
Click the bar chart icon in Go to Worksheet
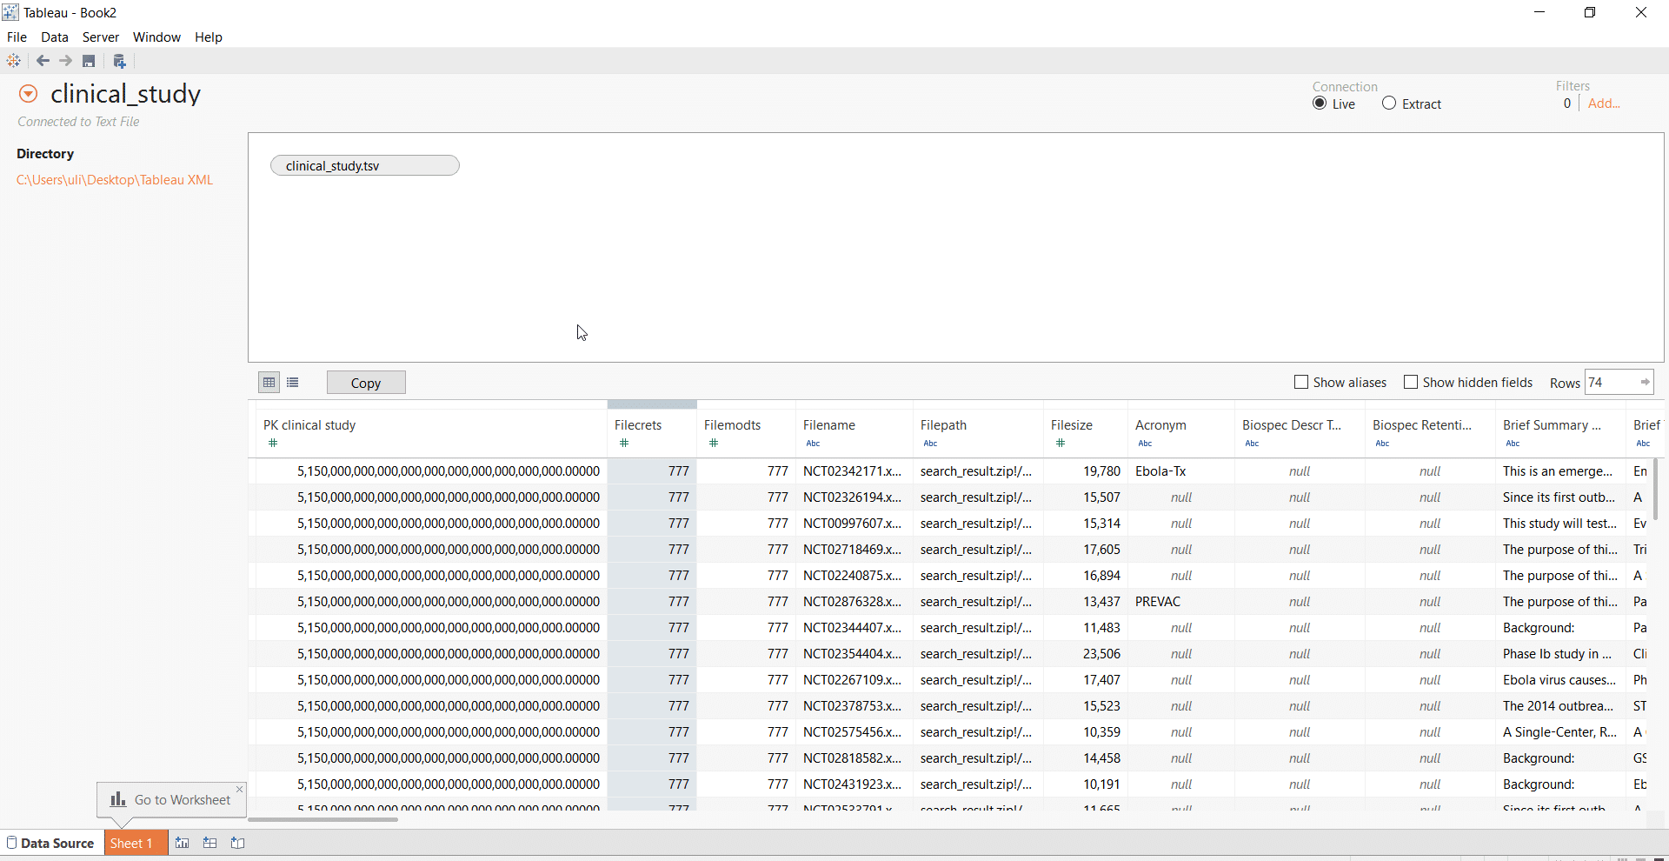click(x=118, y=799)
